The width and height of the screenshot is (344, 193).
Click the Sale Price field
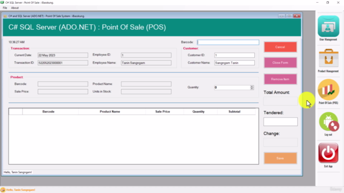click(63, 92)
